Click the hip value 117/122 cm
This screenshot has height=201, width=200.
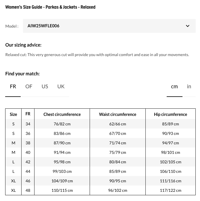170,190
